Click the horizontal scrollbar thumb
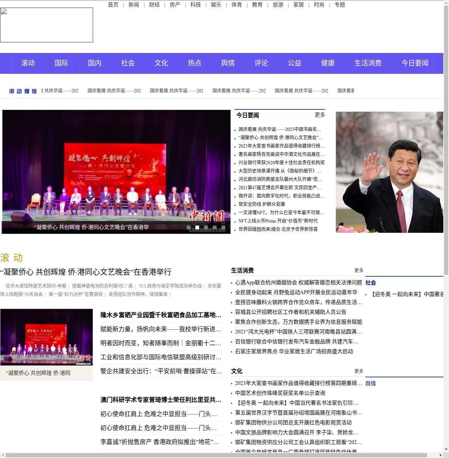This screenshot has width=449, height=458. pyautogui.click(x=216, y=455)
